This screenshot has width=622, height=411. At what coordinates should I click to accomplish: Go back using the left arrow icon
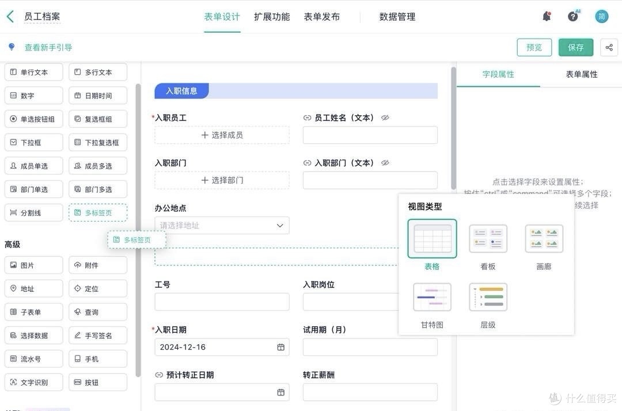pos(10,17)
